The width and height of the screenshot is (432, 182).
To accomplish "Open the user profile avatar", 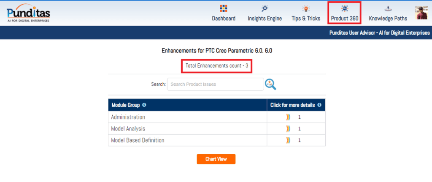I will (x=422, y=13).
